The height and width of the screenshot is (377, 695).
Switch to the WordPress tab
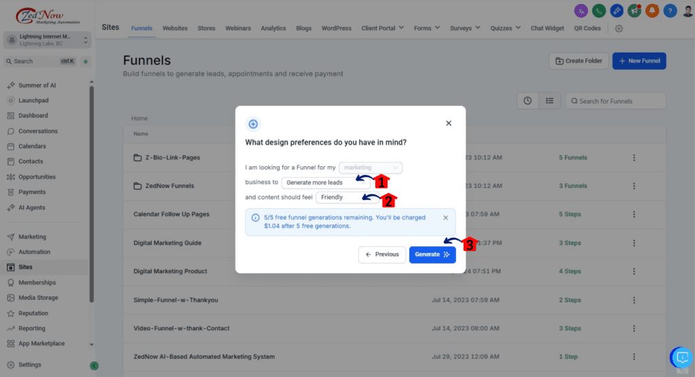coord(337,28)
